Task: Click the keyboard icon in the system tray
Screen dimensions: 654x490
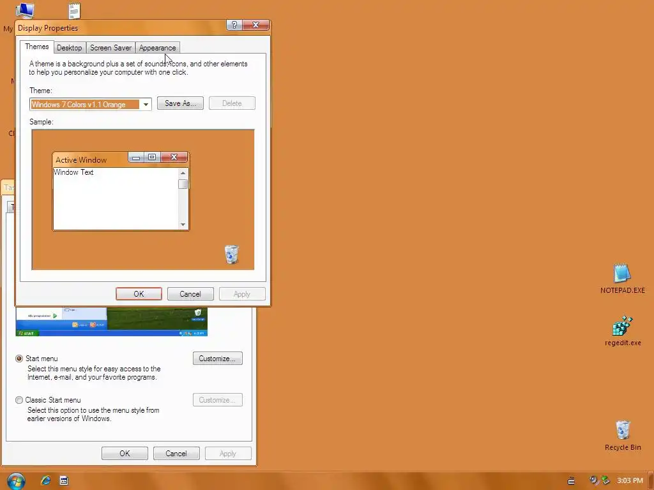Action: [x=572, y=481]
